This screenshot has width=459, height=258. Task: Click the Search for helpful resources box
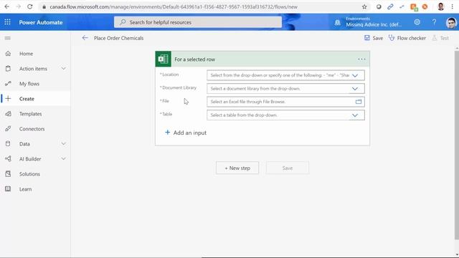[198, 22]
